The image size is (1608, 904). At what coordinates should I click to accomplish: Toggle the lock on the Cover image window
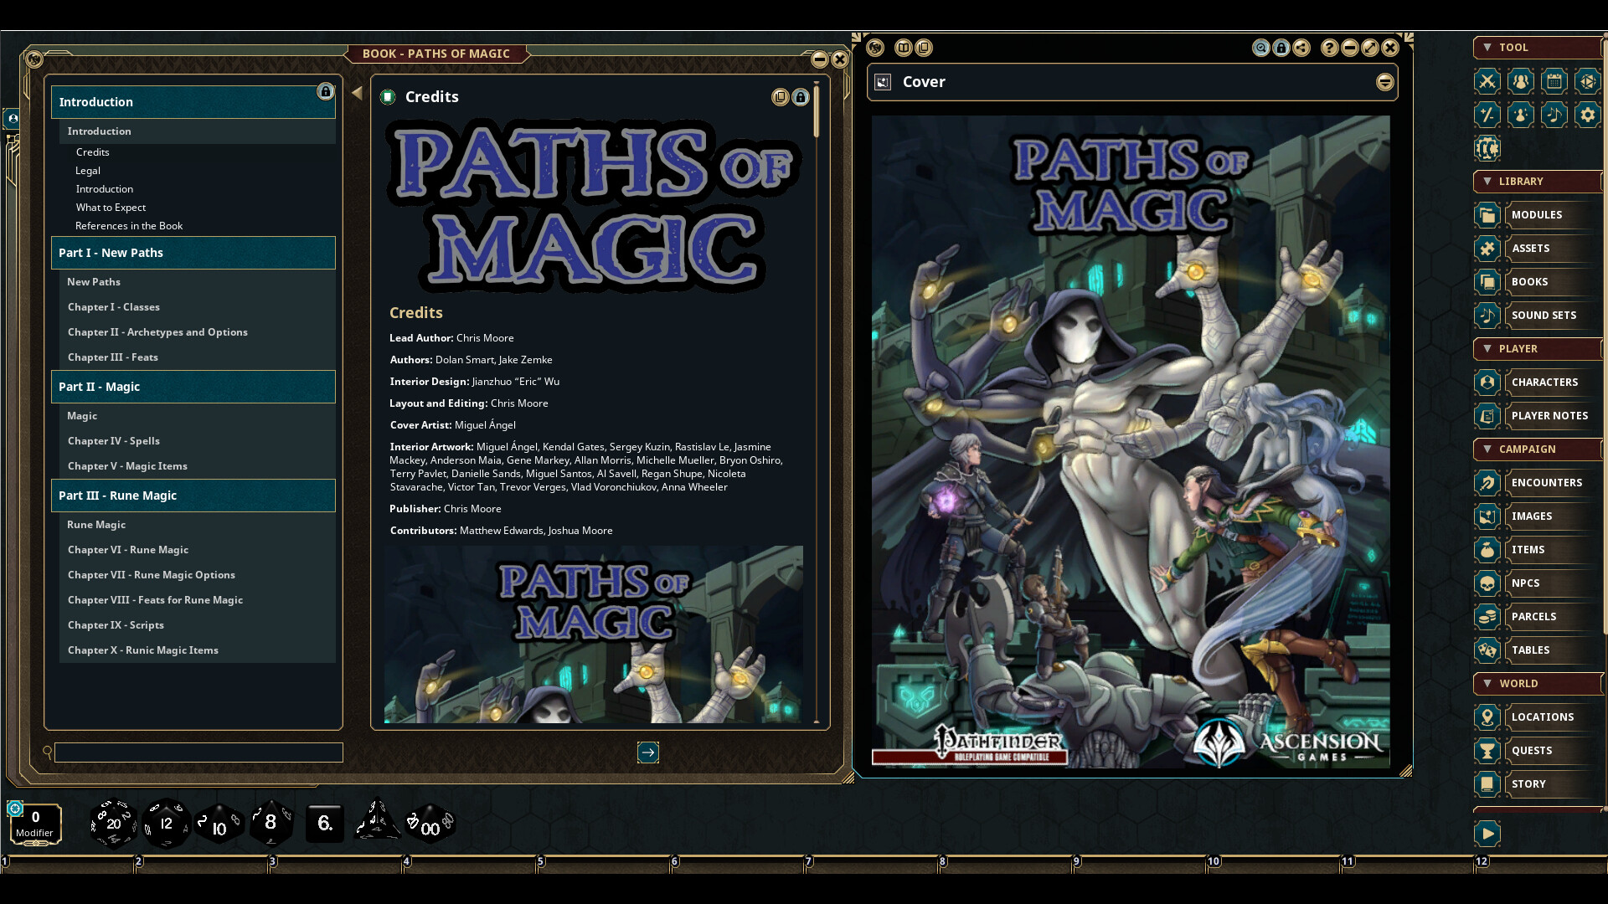tap(1280, 48)
